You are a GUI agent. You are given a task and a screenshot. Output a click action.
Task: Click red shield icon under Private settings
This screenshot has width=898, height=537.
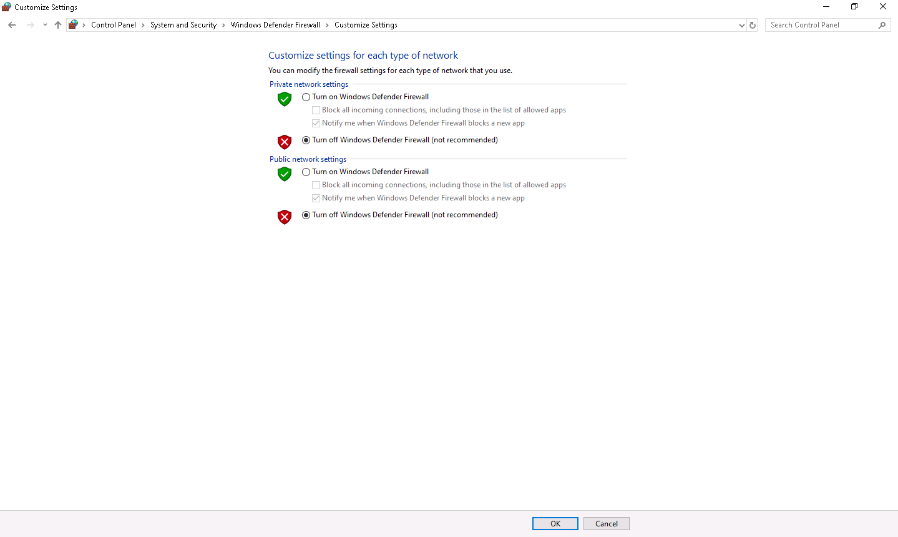pyautogui.click(x=285, y=142)
